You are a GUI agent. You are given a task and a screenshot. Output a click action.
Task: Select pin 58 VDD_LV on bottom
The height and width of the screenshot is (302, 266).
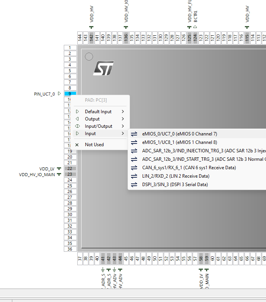tap(201, 259)
